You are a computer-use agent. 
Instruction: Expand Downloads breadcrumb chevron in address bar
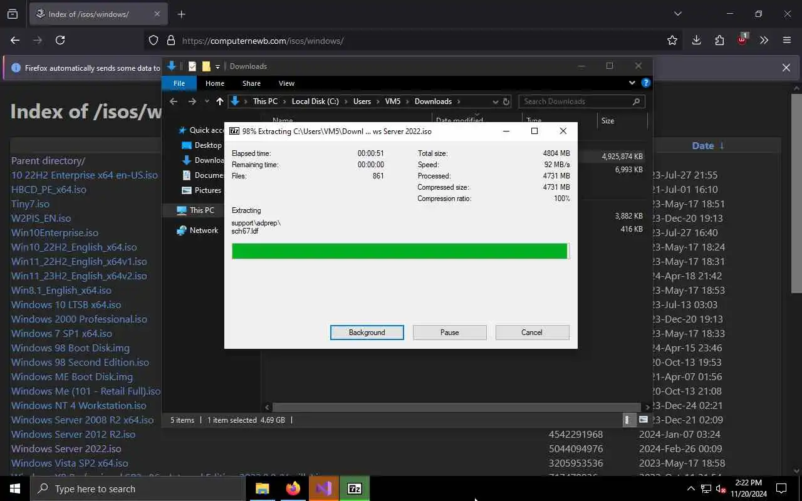click(x=459, y=101)
